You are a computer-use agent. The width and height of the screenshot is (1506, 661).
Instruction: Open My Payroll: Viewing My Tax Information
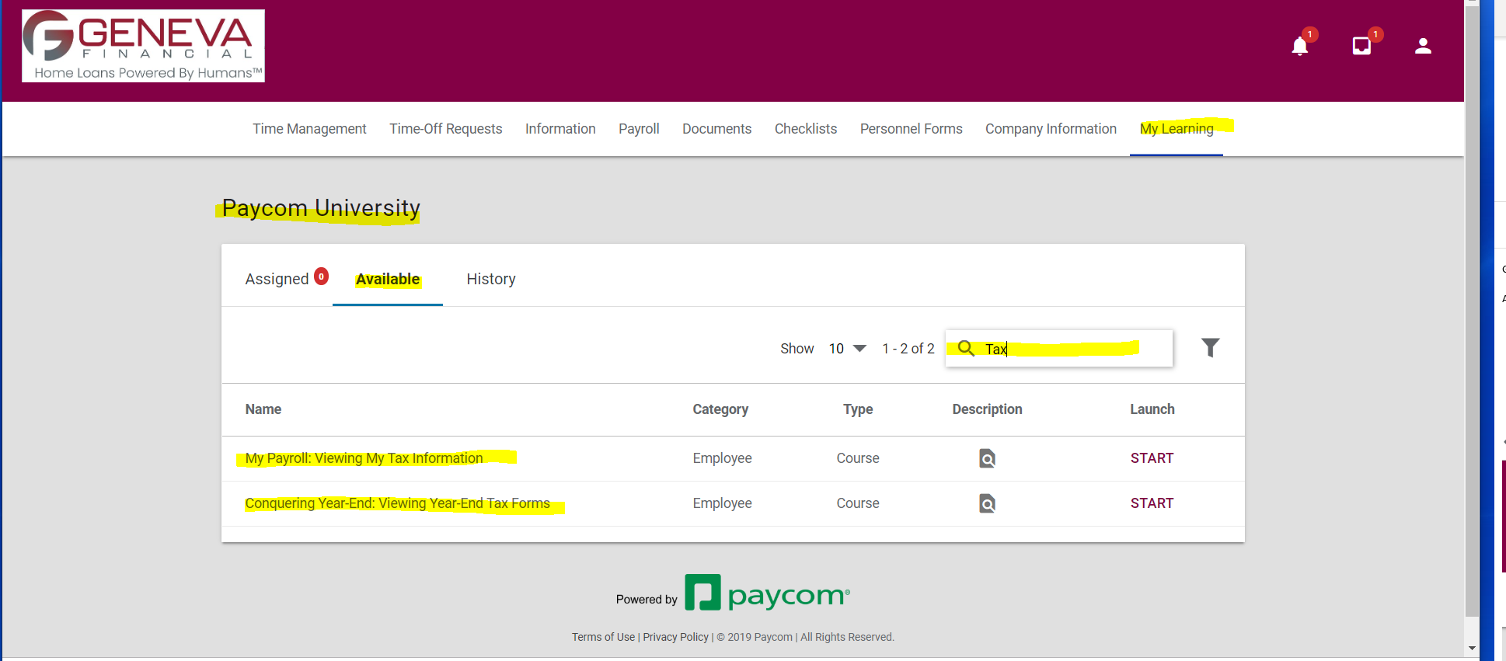pyautogui.click(x=364, y=458)
